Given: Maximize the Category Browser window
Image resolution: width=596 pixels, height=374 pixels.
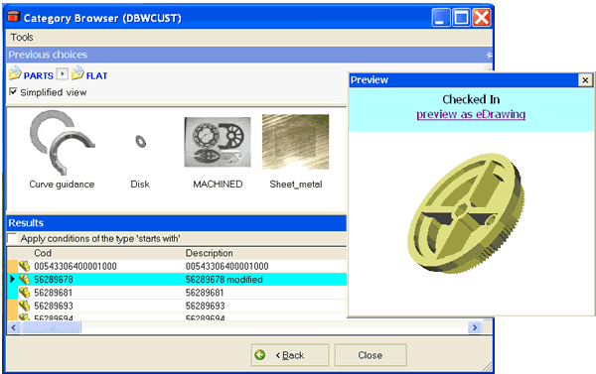Looking at the screenshot, I should (461, 18).
